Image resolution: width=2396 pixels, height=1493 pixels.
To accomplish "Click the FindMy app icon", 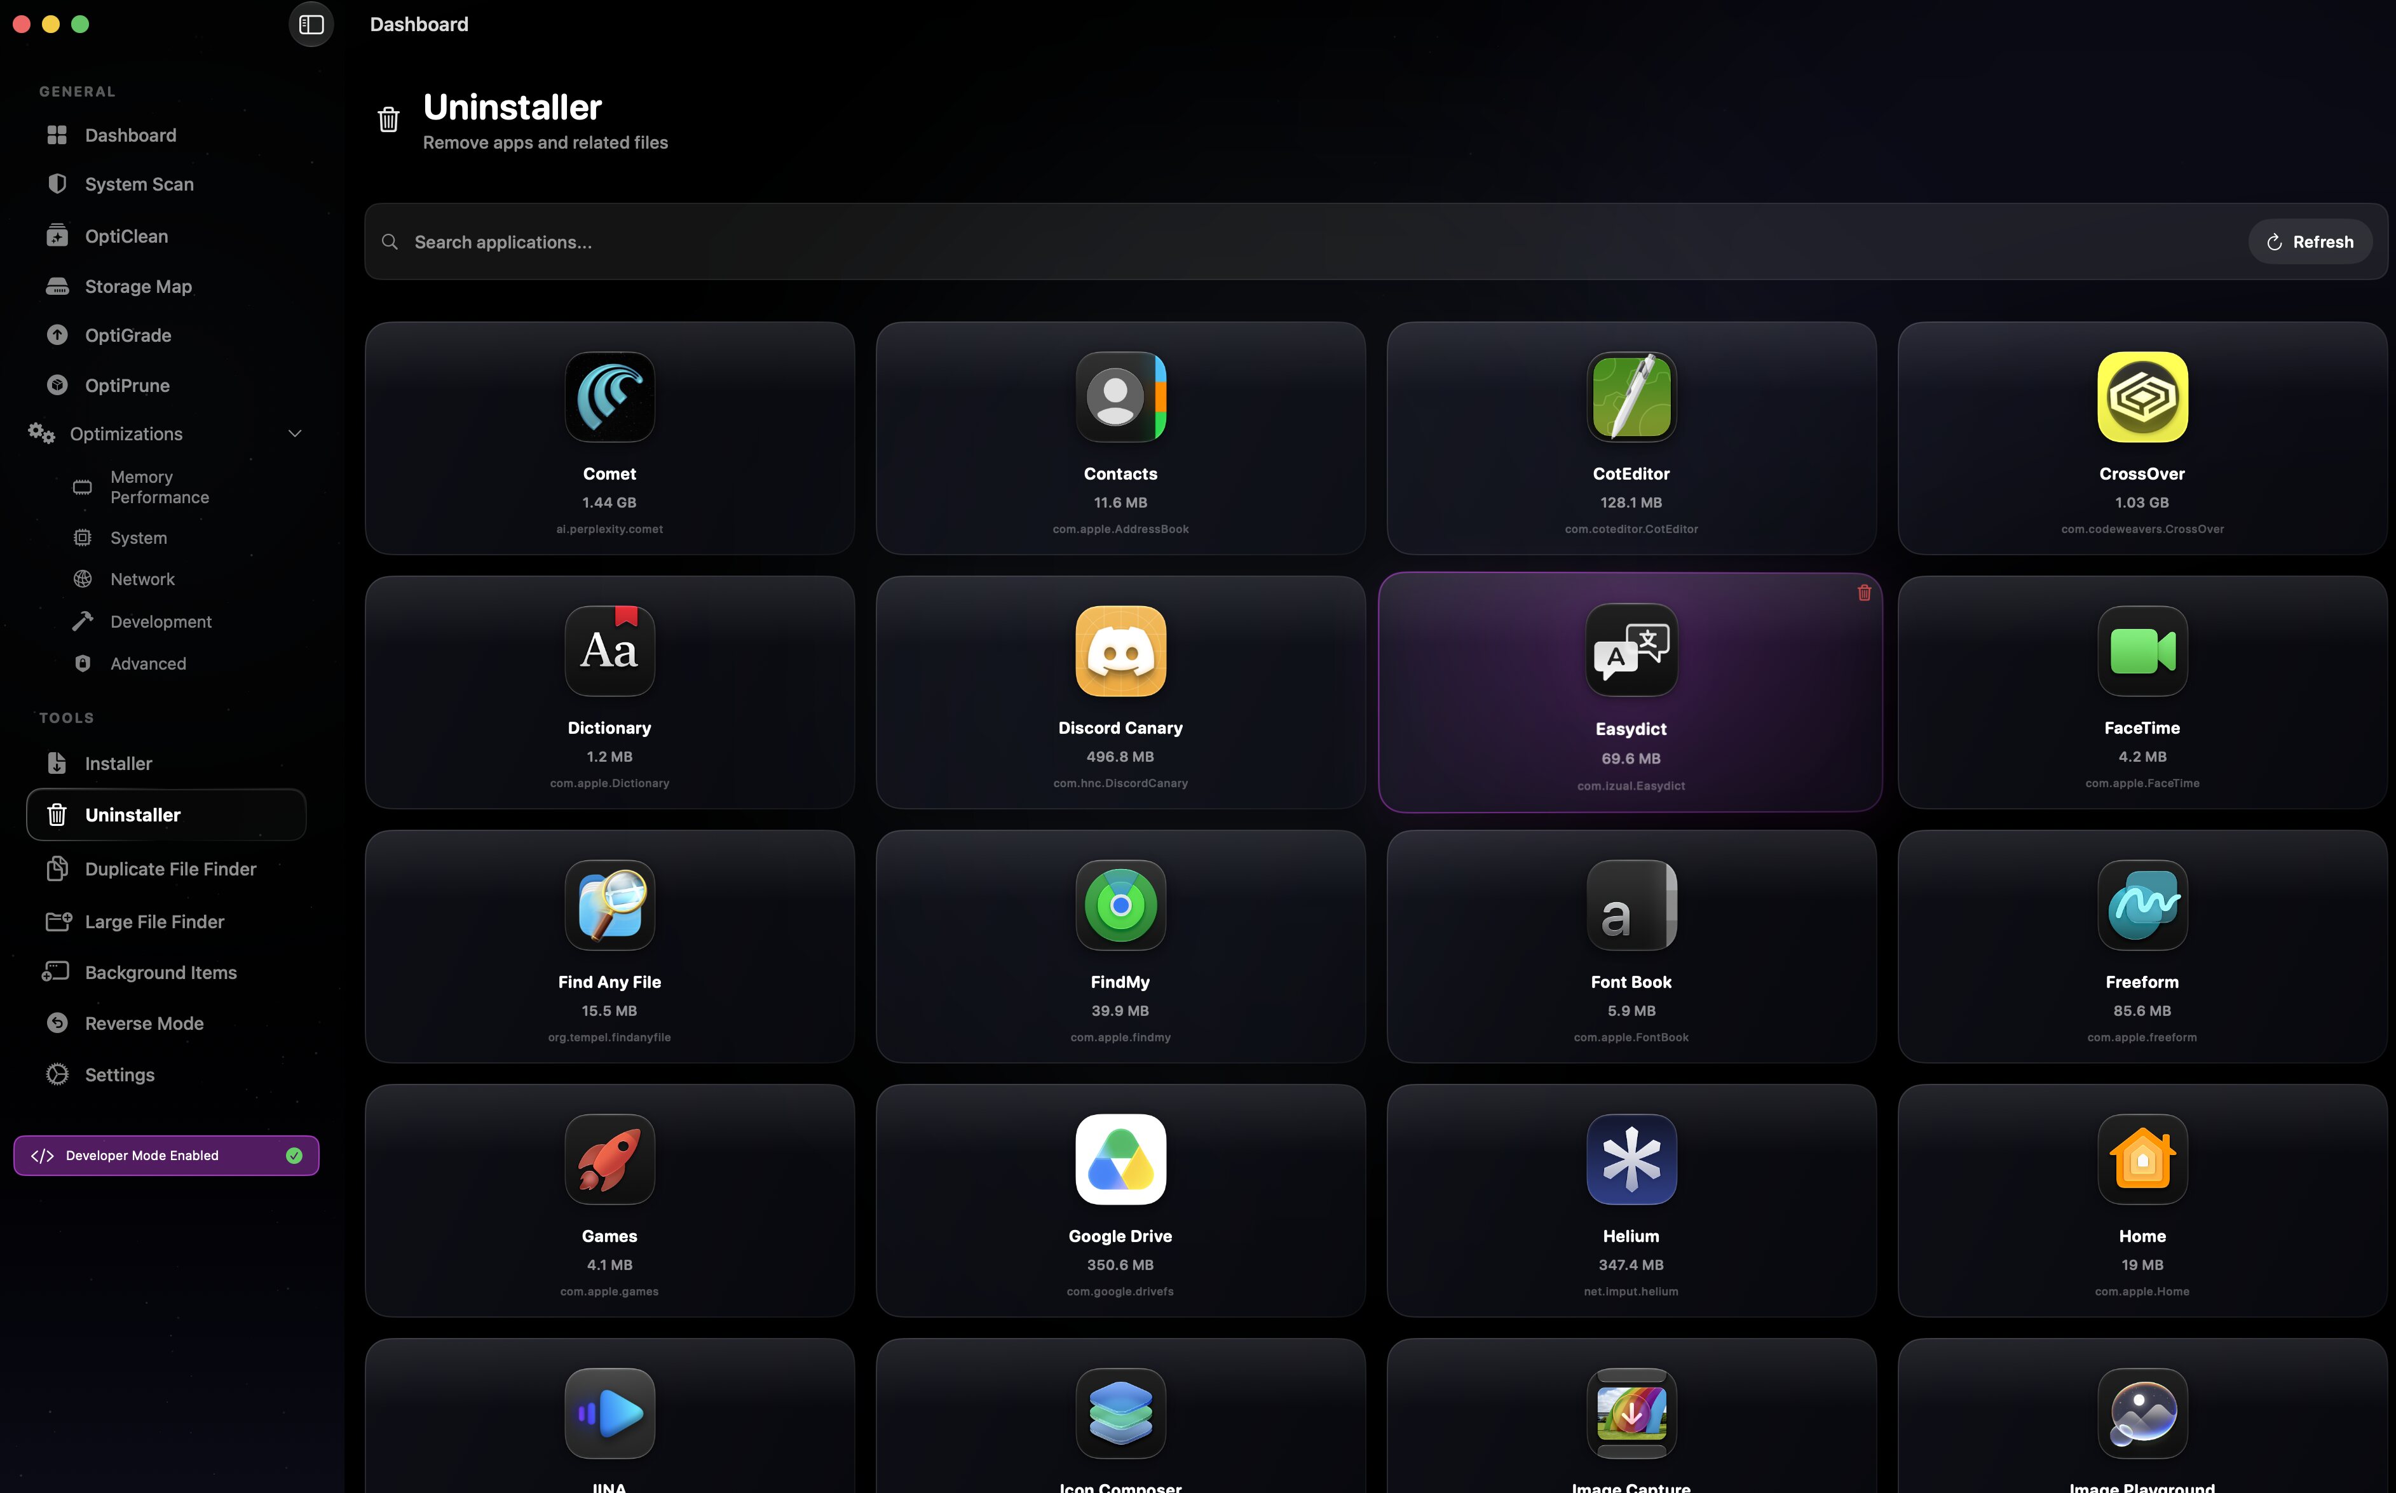I will click(1120, 905).
